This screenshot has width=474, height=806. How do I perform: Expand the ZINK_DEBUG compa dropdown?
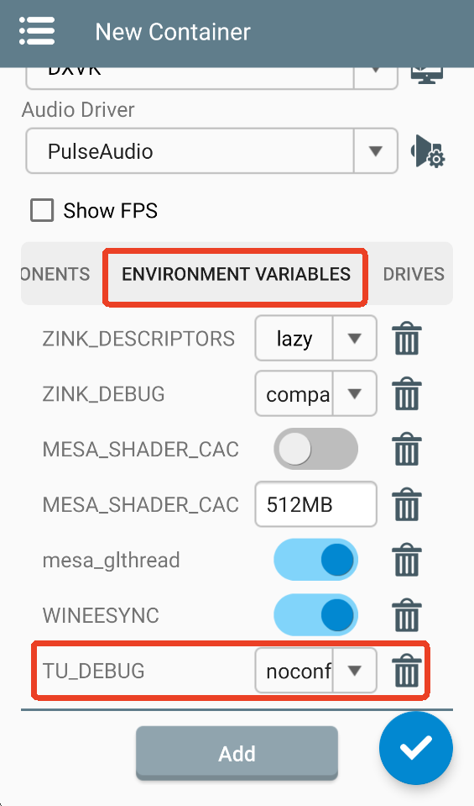pyautogui.click(x=316, y=393)
